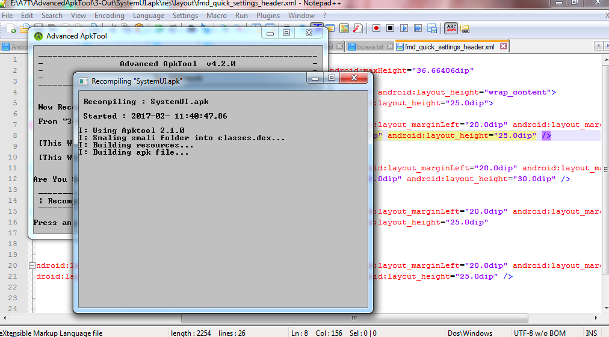This screenshot has height=337, width=609.
Task: Click the user-defined language dialog icon
Action: 330,28
